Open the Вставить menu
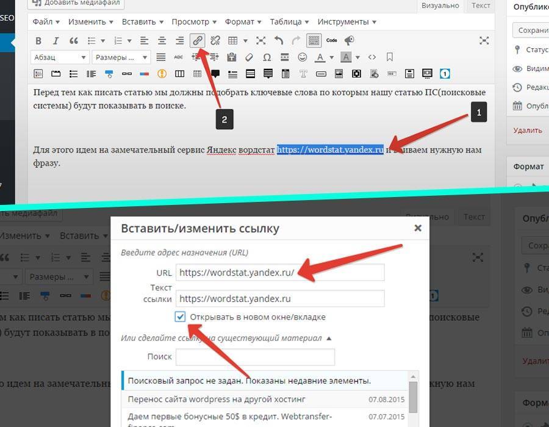The image size is (549, 427). pos(143,22)
